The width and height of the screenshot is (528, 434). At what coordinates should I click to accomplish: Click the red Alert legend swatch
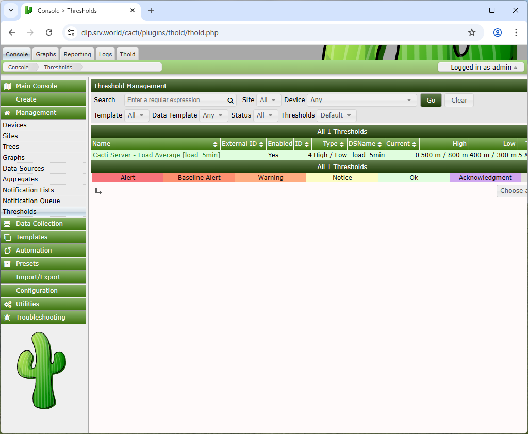pyautogui.click(x=127, y=178)
